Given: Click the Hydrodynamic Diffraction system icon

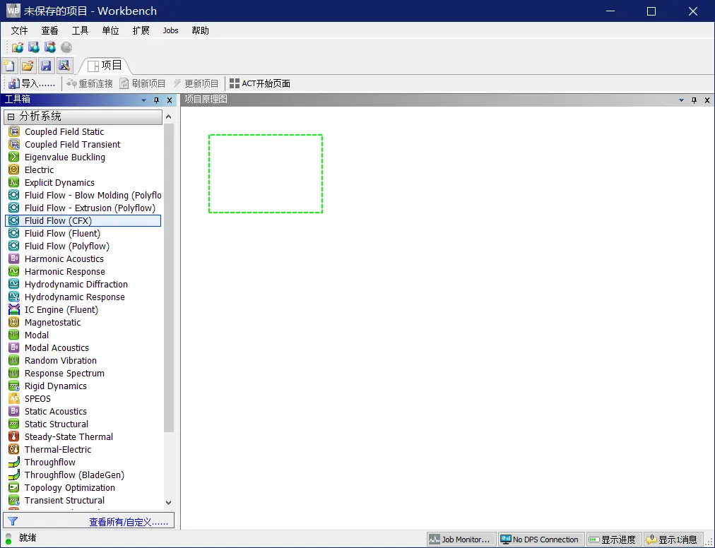Looking at the screenshot, I should click(14, 284).
